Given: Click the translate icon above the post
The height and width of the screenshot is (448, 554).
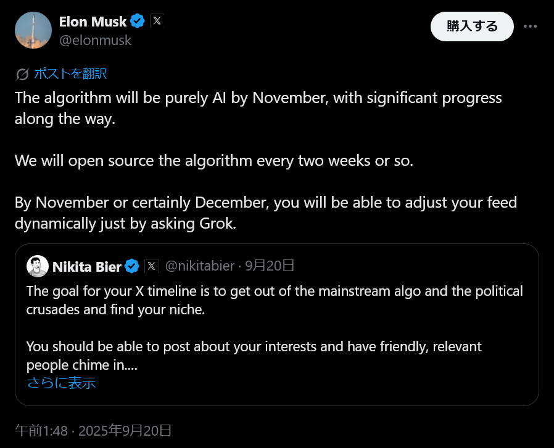Looking at the screenshot, I should [x=22, y=75].
